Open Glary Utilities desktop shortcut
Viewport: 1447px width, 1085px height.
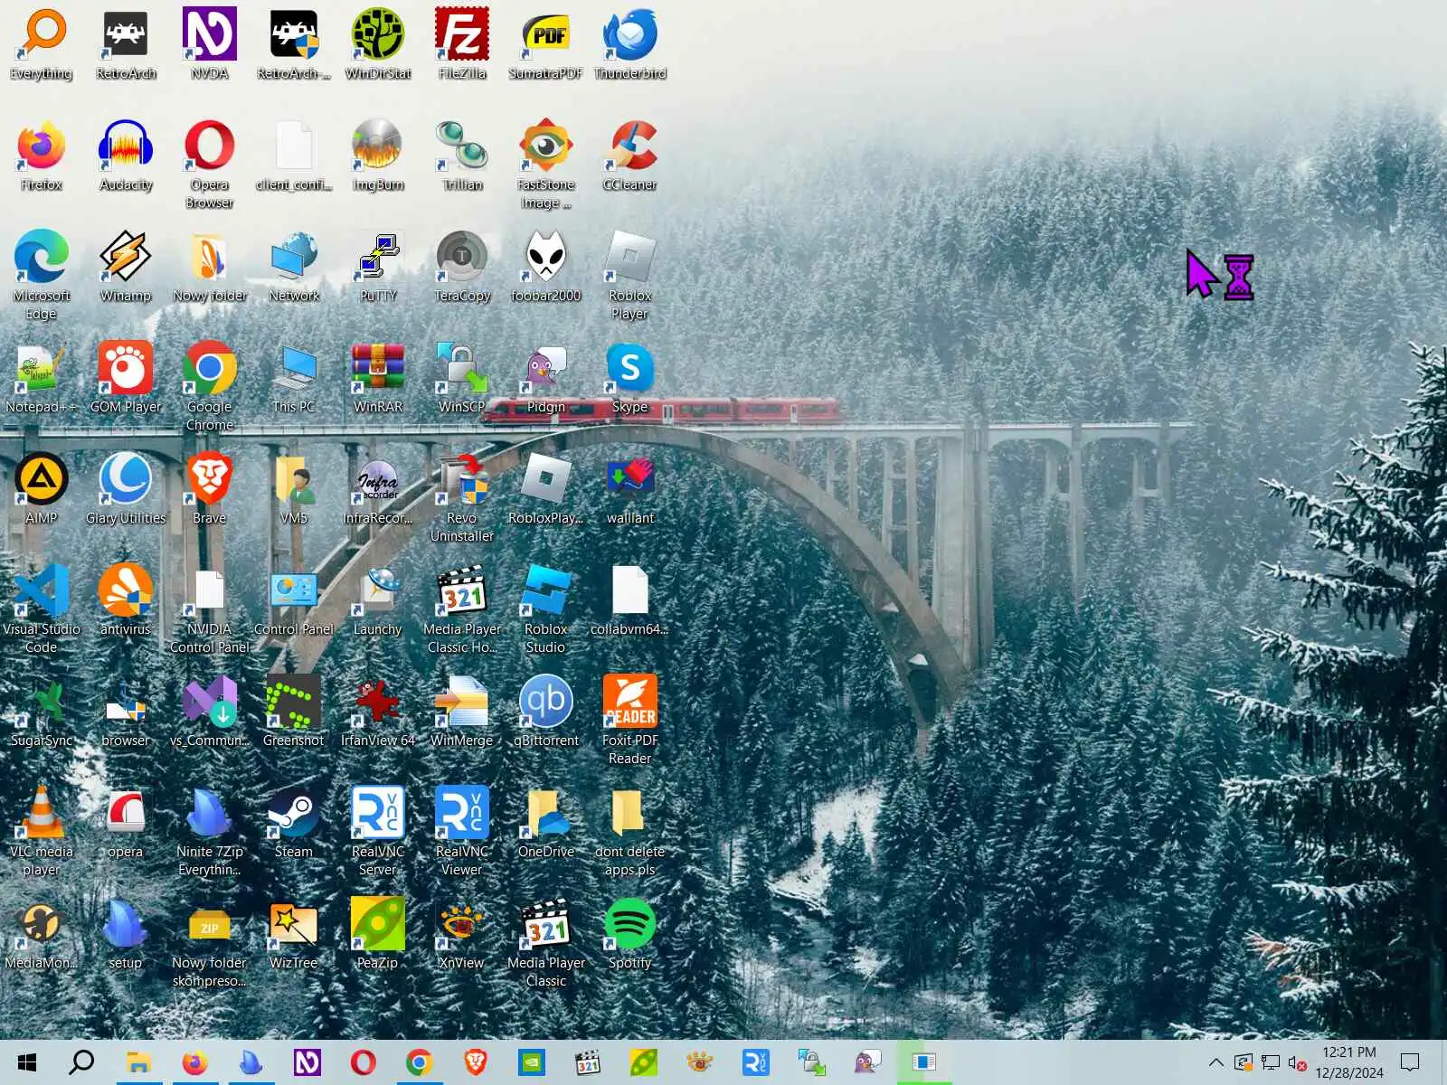click(x=126, y=488)
